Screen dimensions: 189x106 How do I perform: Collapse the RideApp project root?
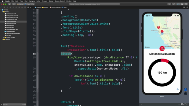click(x=1, y=10)
